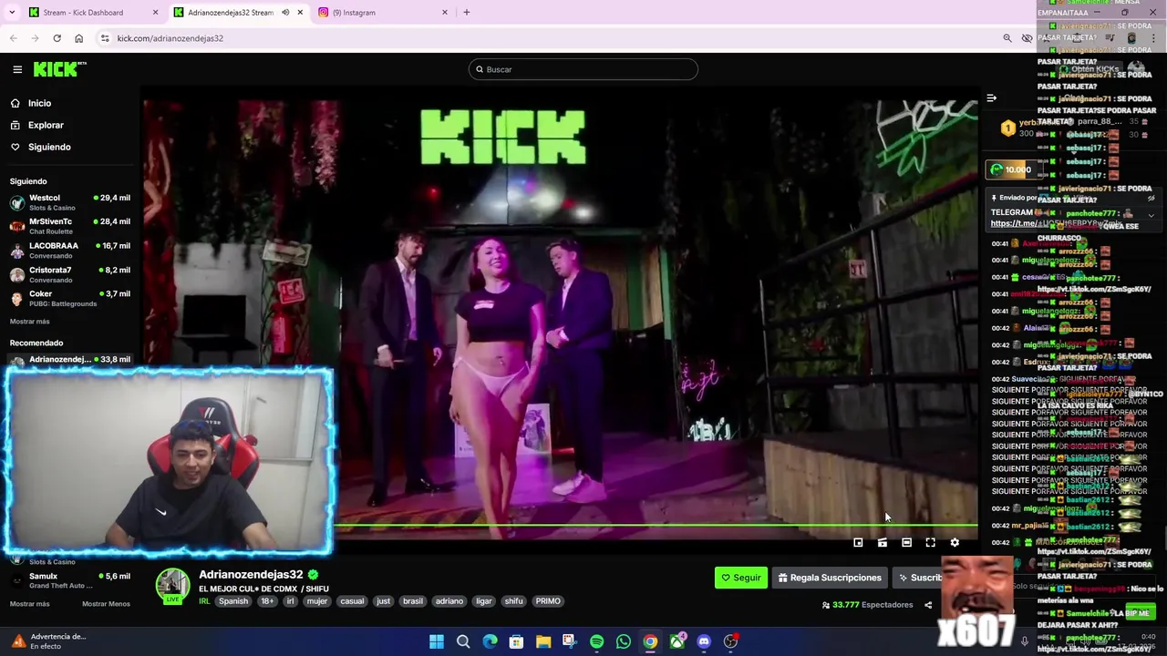Image resolution: width=1167 pixels, height=656 pixels.
Task: Select the PRIMO tag
Action: pyautogui.click(x=548, y=601)
